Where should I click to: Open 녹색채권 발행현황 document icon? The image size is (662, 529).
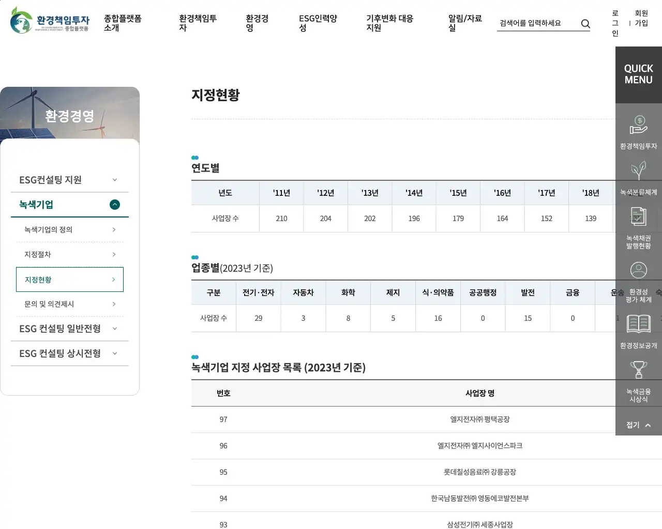click(638, 217)
